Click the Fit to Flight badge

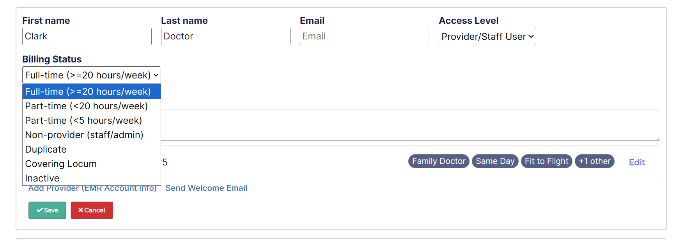[546, 161]
